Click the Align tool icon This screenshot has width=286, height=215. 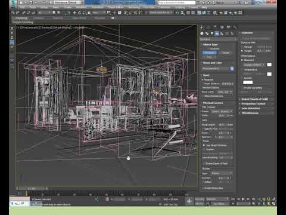click(182, 13)
